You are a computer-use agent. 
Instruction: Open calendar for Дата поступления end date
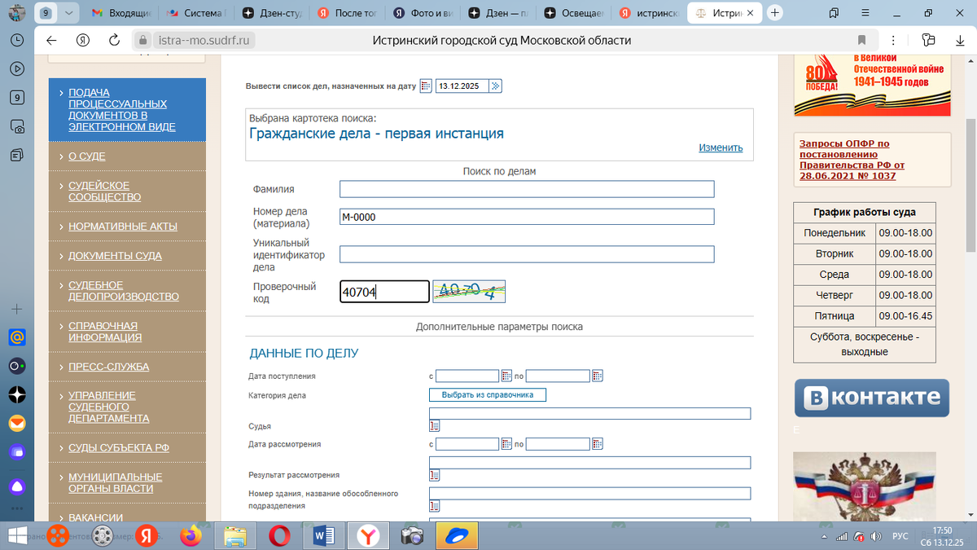click(598, 376)
